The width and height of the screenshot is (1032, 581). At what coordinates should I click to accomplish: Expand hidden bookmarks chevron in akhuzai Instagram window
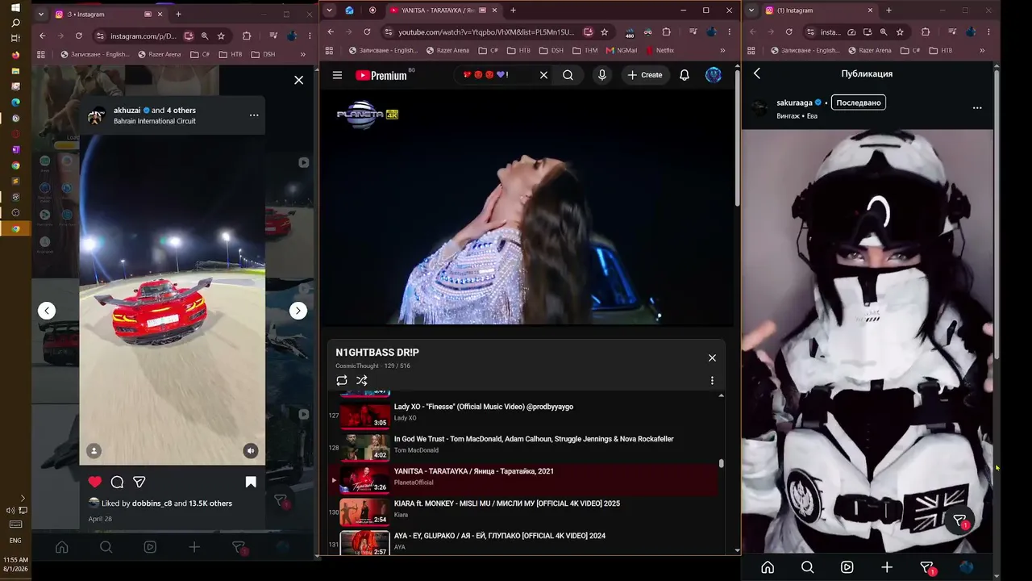(303, 54)
